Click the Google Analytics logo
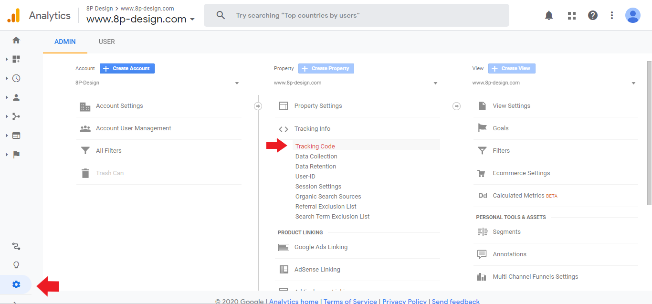 pyautogui.click(x=13, y=15)
